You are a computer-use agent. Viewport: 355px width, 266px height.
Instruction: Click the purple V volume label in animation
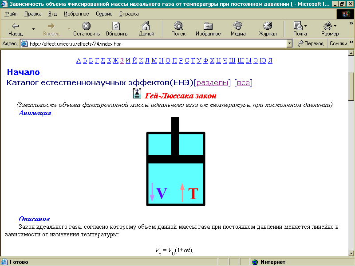point(162,193)
